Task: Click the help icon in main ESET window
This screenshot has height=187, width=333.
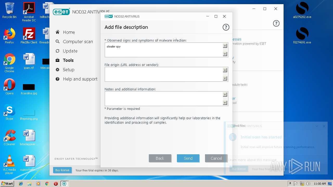Action: coord(276,23)
